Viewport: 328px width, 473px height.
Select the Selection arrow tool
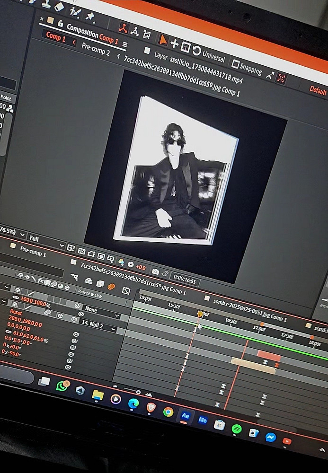[x=162, y=40]
